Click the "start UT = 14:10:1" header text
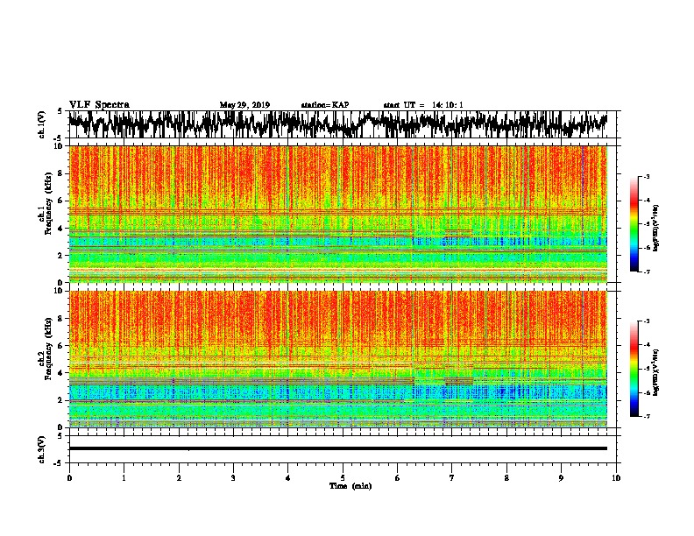The image size is (694, 536). [423, 105]
